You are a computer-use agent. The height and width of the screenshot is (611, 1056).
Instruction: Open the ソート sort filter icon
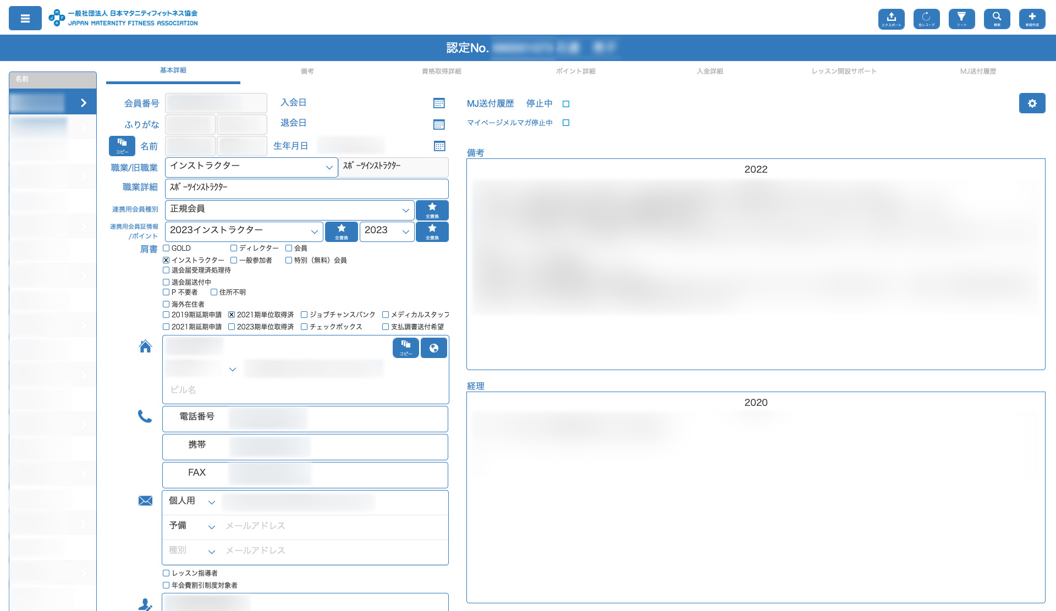pyautogui.click(x=961, y=19)
